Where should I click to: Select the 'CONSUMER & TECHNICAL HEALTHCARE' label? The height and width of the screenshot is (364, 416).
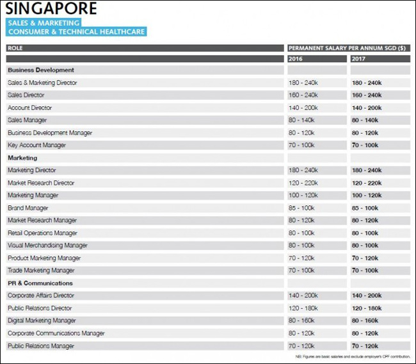pos(76,31)
